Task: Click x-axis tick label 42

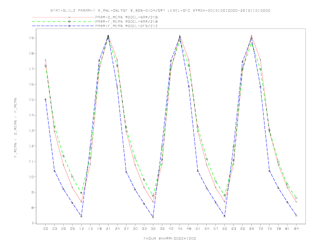Action: click(171, 229)
